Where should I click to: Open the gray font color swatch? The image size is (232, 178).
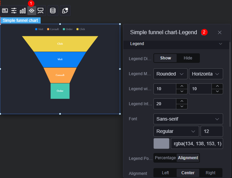click(x=161, y=143)
